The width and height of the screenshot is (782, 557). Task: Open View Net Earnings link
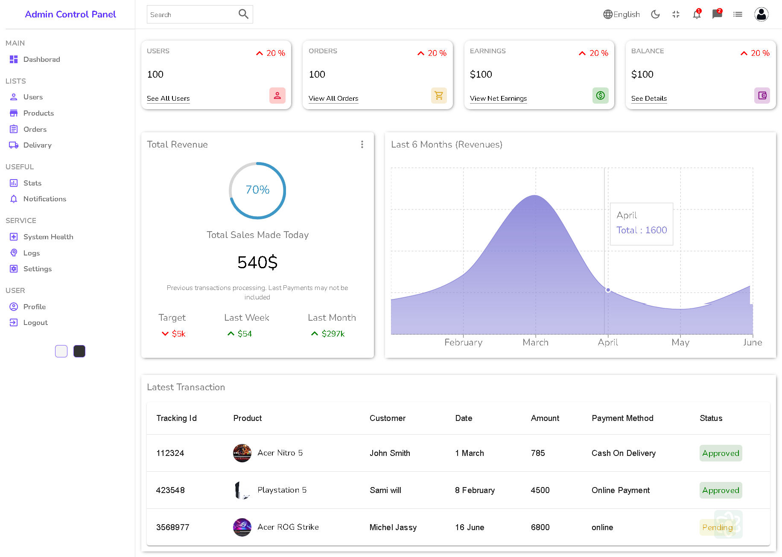pos(498,99)
